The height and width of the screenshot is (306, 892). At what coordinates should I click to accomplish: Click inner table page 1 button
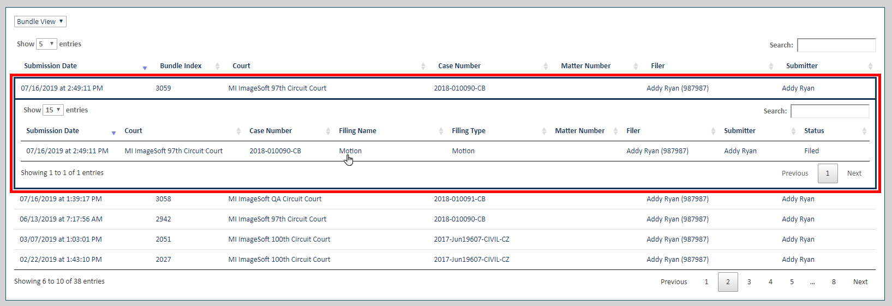click(828, 173)
